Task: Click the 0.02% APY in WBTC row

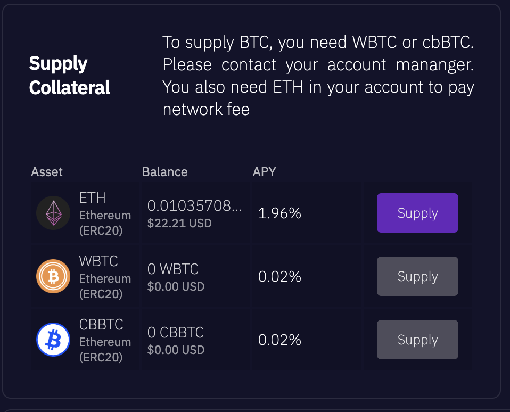Action: coord(279,276)
